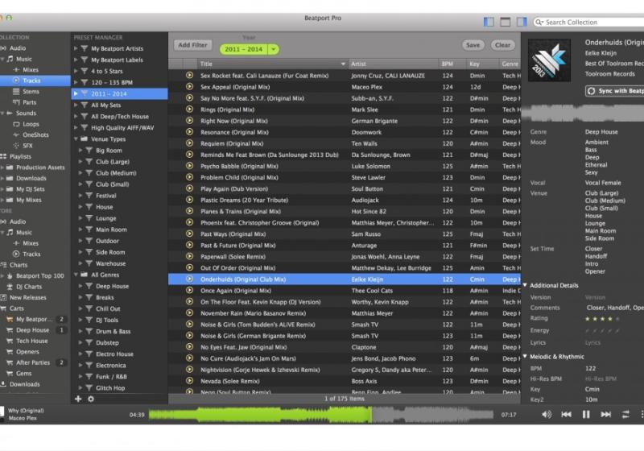The width and height of the screenshot is (644, 451).
Task: Seek within the green waveform
Action: click(322, 415)
